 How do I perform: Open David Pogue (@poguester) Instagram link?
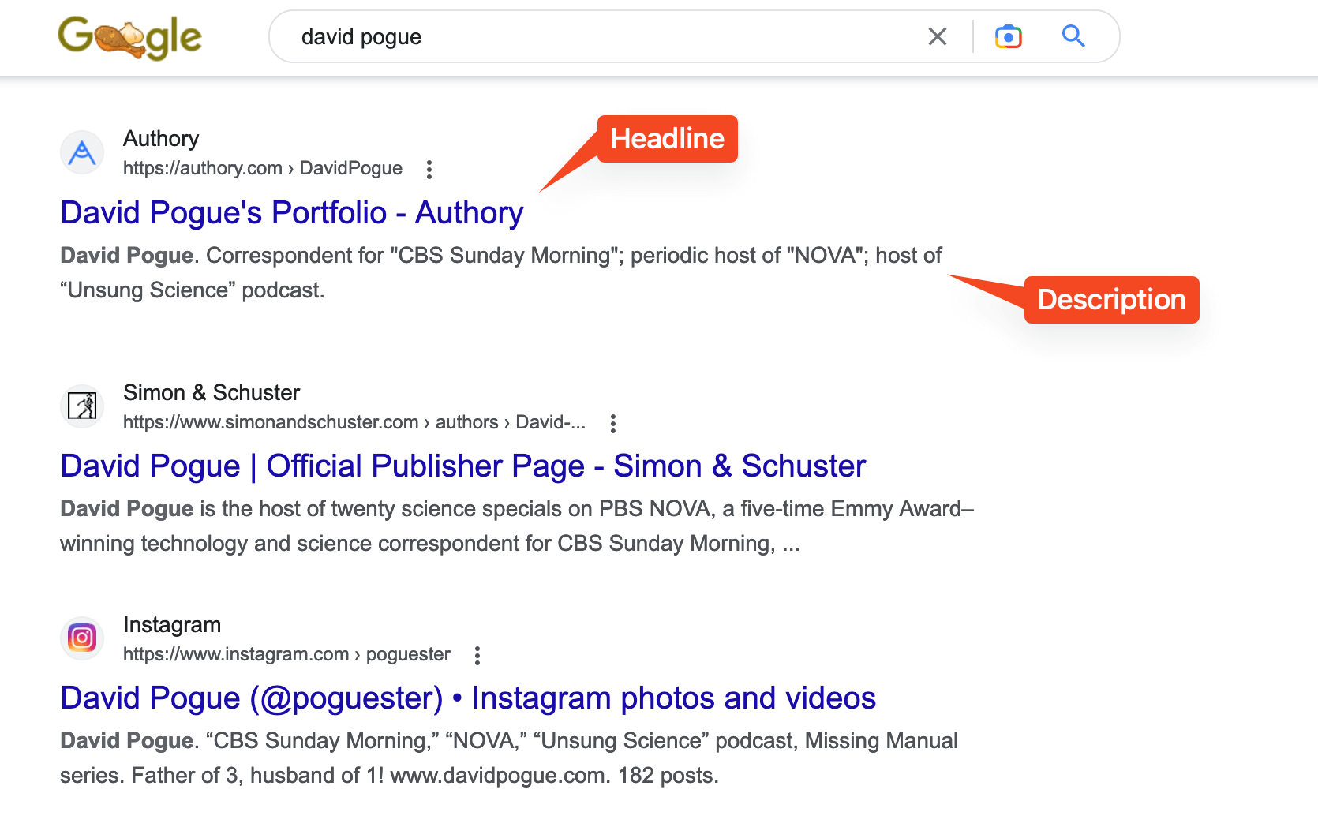click(x=468, y=698)
